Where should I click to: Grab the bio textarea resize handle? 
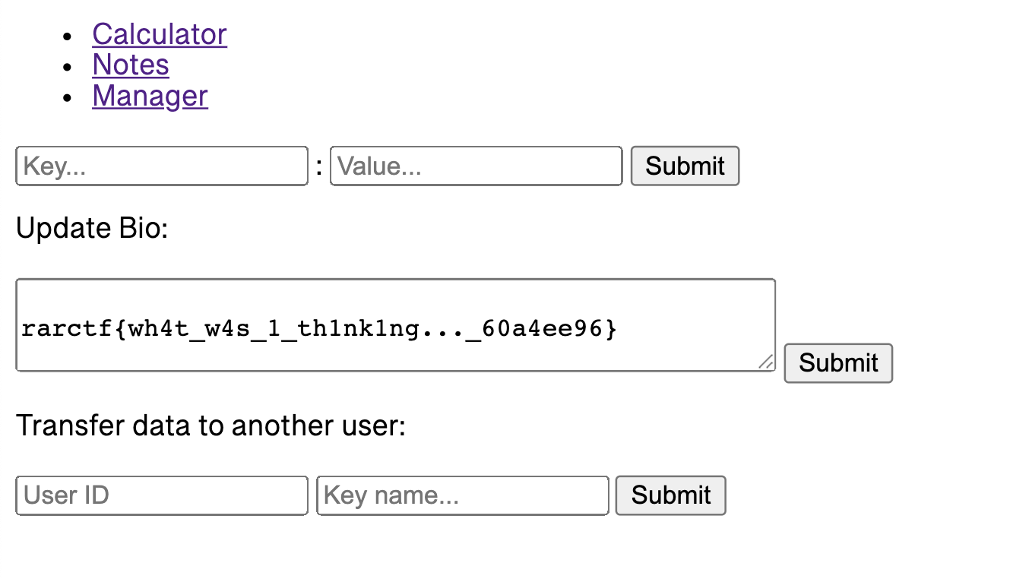767,362
